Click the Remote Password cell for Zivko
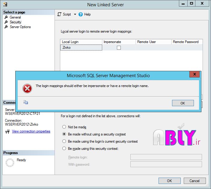Viewport: 211px width, 189px height. (187, 48)
